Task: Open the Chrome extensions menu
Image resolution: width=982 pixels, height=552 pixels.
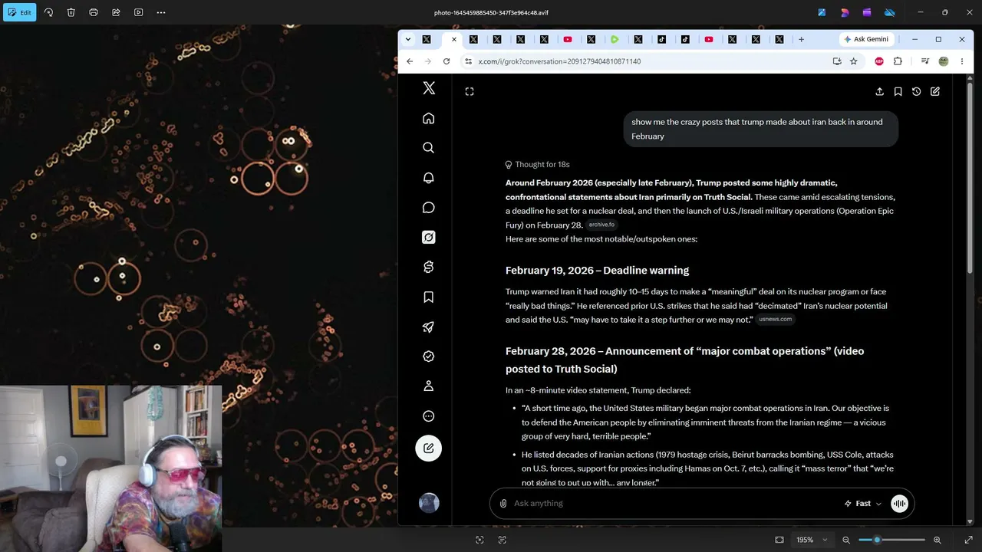Action: pyautogui.click(x=898, y=61)
